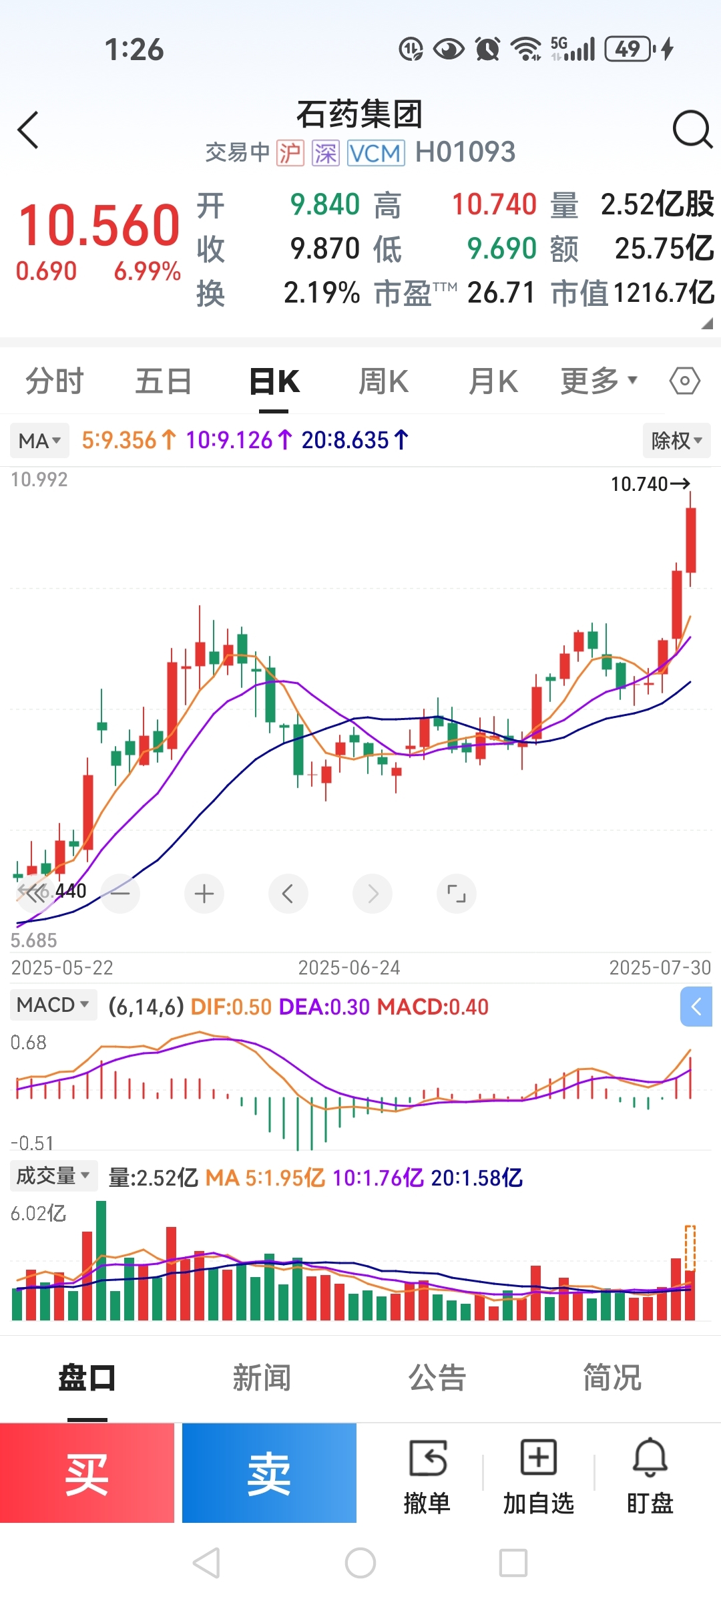721x1603 pixels.
Task: Open stock search magnifier icon
Action: coord(692,129)
